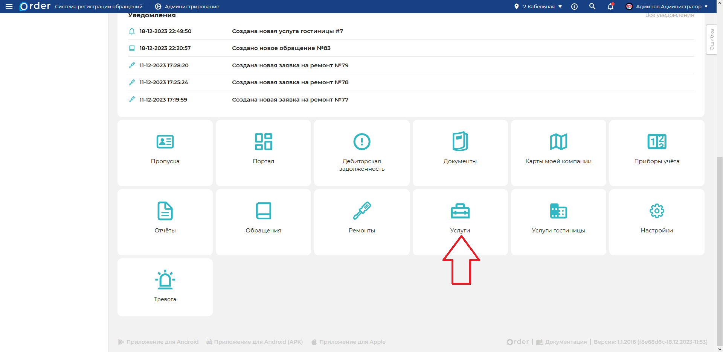
Task: Open the Пропуска tile
Action: coord(165,153)
